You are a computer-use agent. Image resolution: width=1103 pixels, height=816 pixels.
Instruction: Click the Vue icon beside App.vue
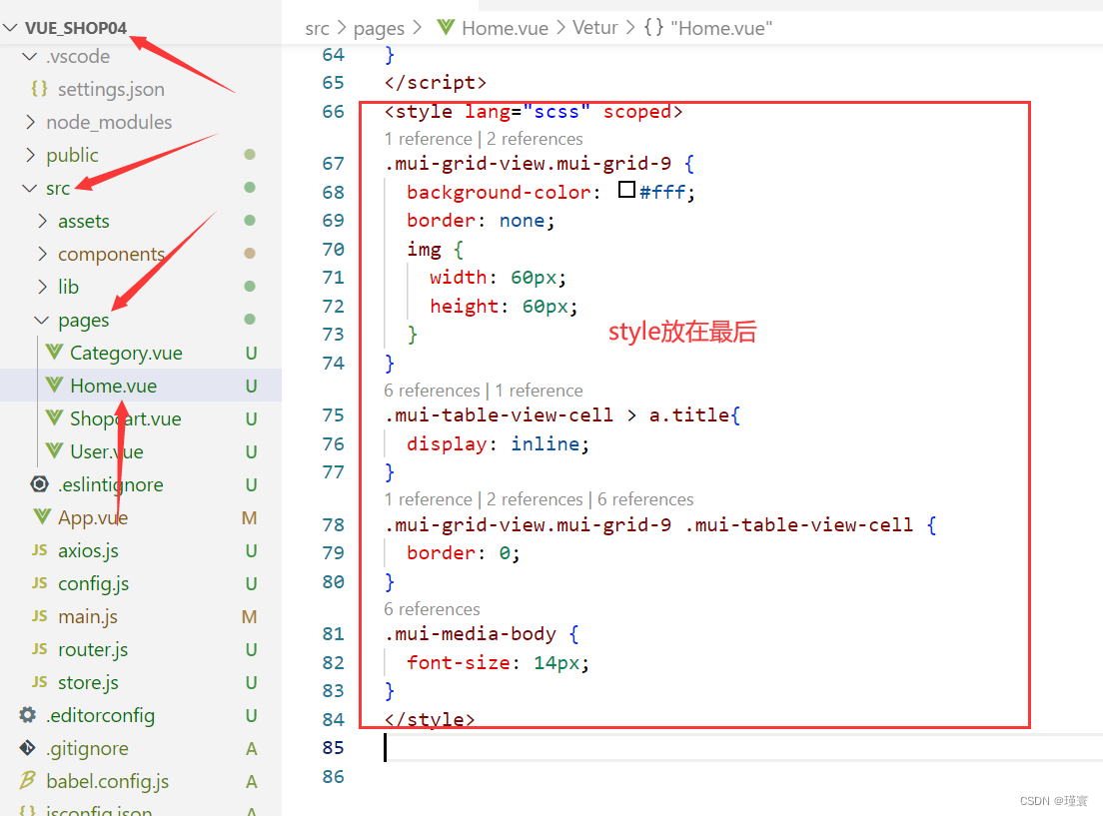point(42,517)
